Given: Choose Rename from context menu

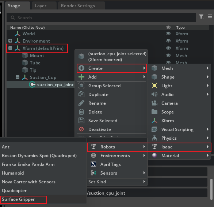Looking at the screenshot, I should [112, 103].
